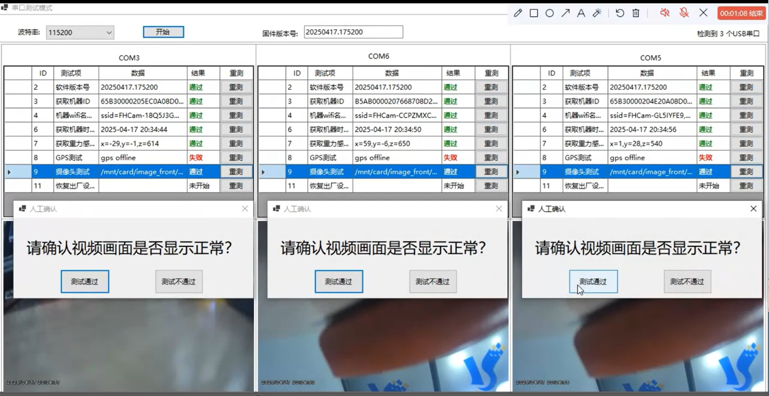This screenshot has width=769, height=396.
Task: Retest 获取机器ID row in COM6 table
Action: [491, 101]
